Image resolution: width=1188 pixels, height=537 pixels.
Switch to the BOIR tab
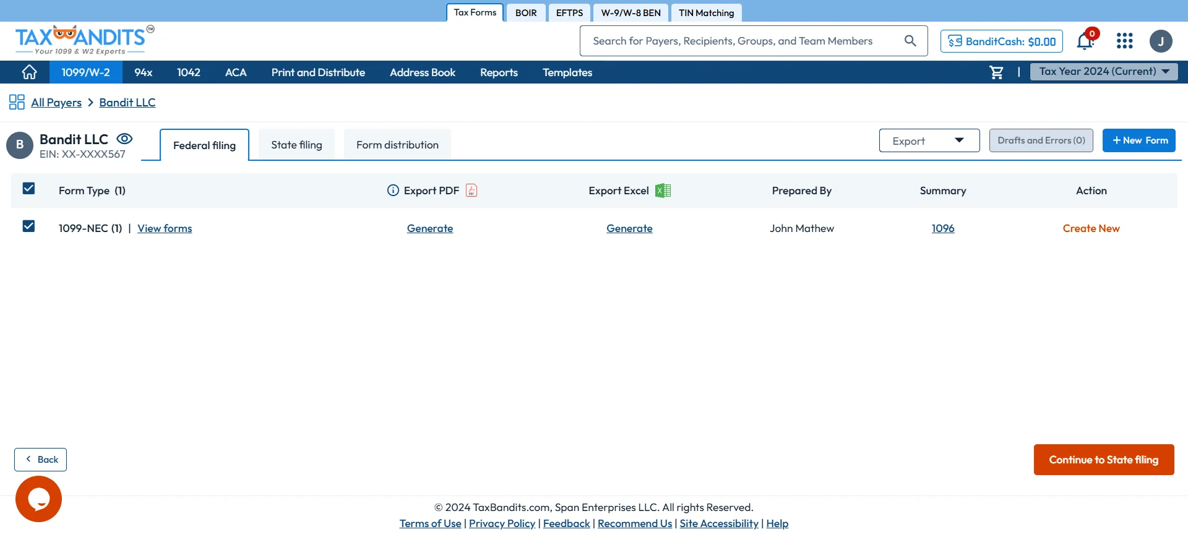point(526,13)
